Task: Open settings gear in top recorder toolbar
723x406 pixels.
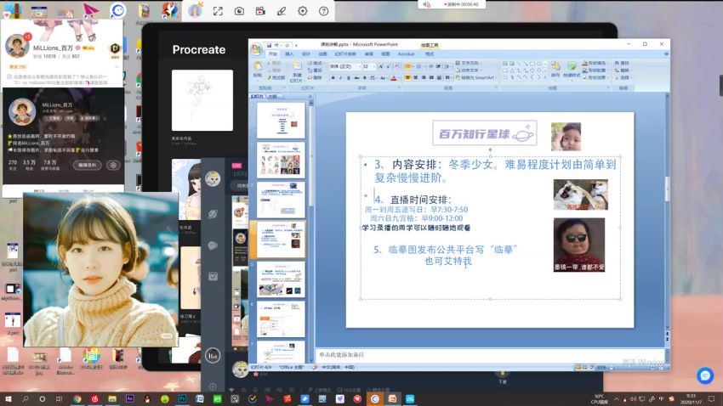Action: point(303,11)
